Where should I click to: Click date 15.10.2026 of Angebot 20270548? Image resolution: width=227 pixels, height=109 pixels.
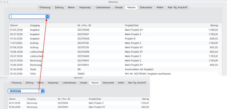point(16,39)
